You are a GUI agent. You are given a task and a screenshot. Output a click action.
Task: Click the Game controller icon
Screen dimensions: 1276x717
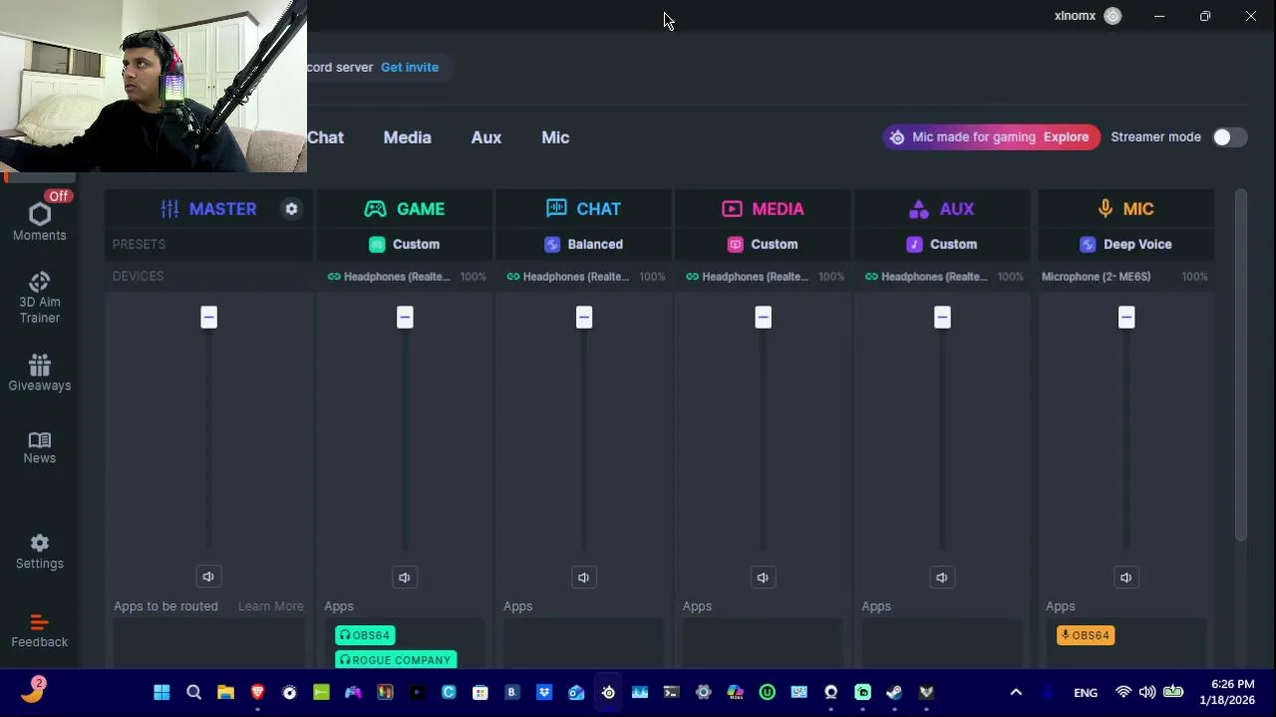(375, 209)
